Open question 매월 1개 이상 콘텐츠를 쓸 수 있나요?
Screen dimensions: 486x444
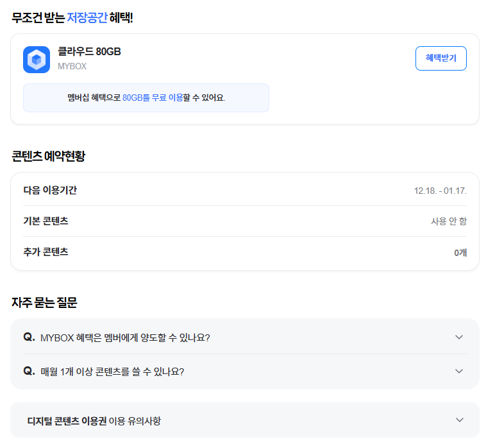point(112,371)
